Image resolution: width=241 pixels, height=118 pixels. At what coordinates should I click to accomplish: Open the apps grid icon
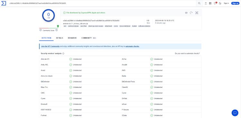pyautogui.click(x=210, y=4)
